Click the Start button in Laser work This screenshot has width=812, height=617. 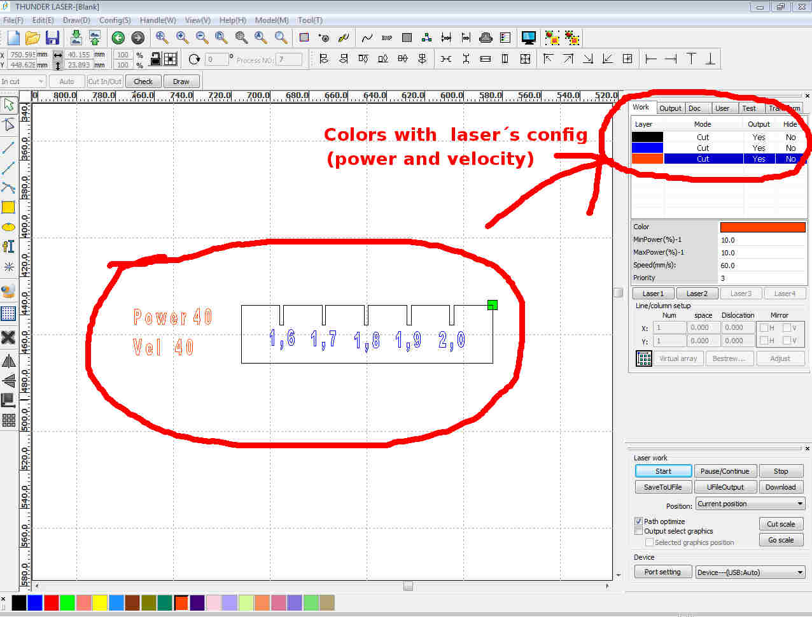[x=663, y=471]
